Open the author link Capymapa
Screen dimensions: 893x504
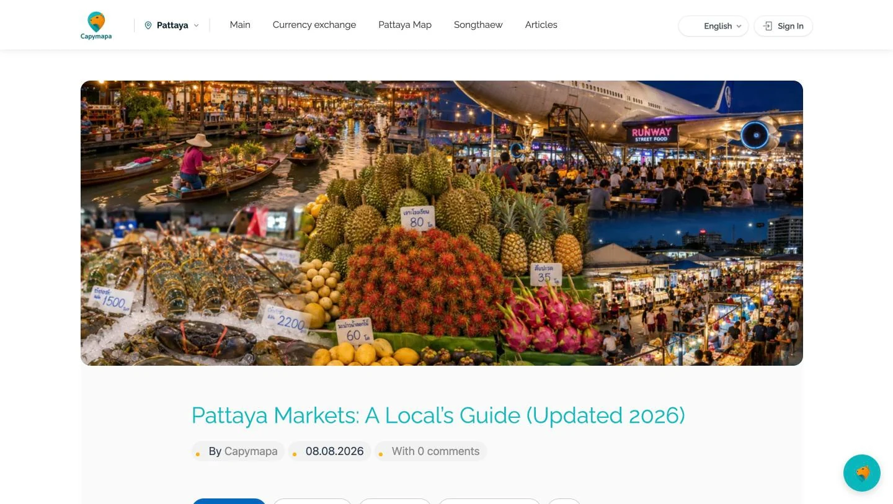click(x=251, y=451)
